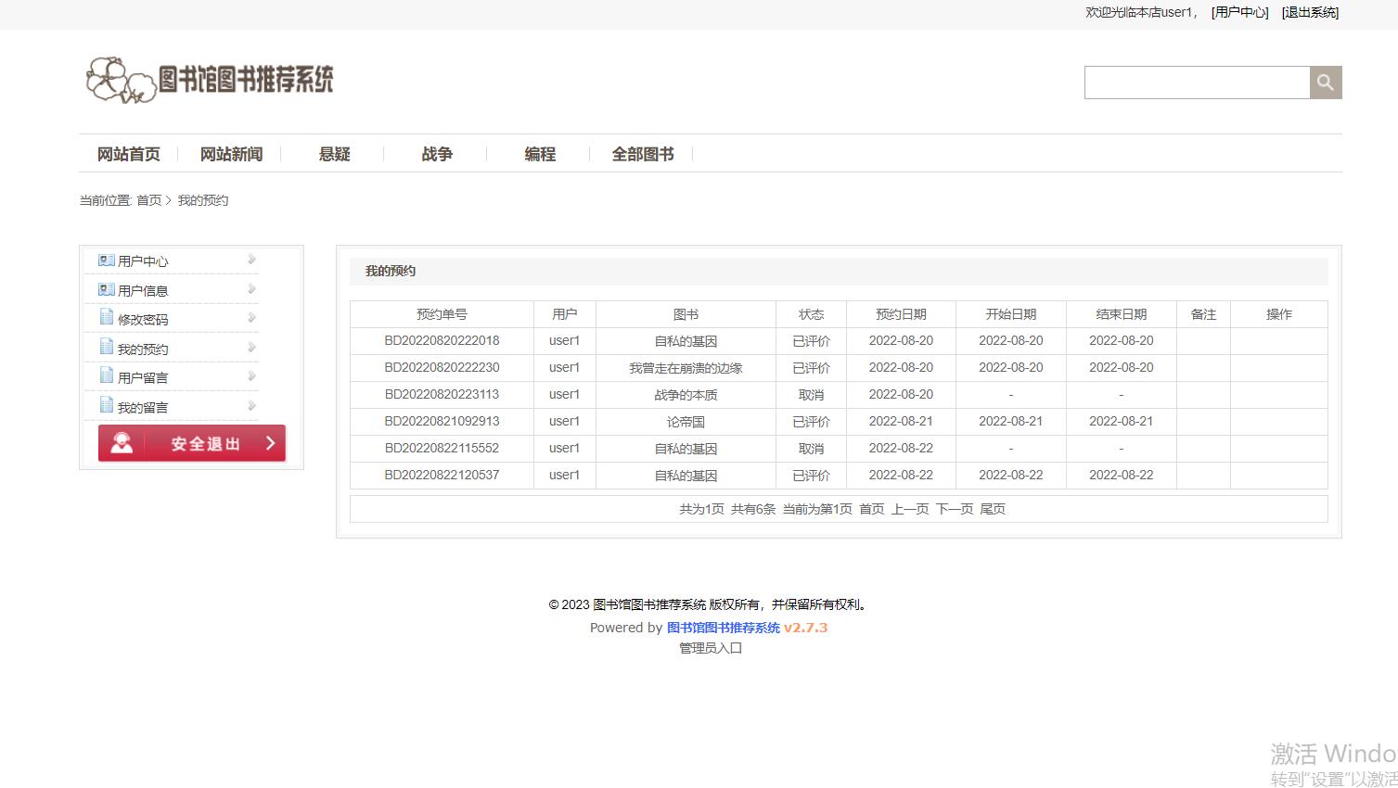The height and width of the screenshot is (788, 1398).
Task: Click 取消 status in row BD20220822115552
Action: click(x=811, y=449)
